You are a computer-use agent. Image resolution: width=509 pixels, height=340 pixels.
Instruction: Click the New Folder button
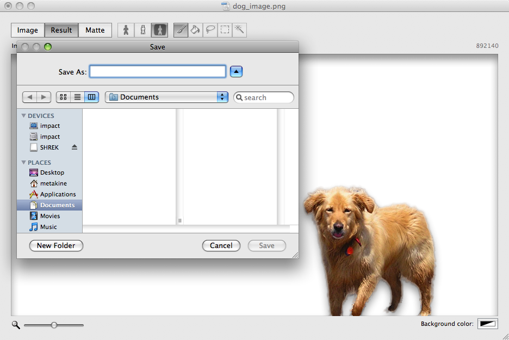pos(56,245)
